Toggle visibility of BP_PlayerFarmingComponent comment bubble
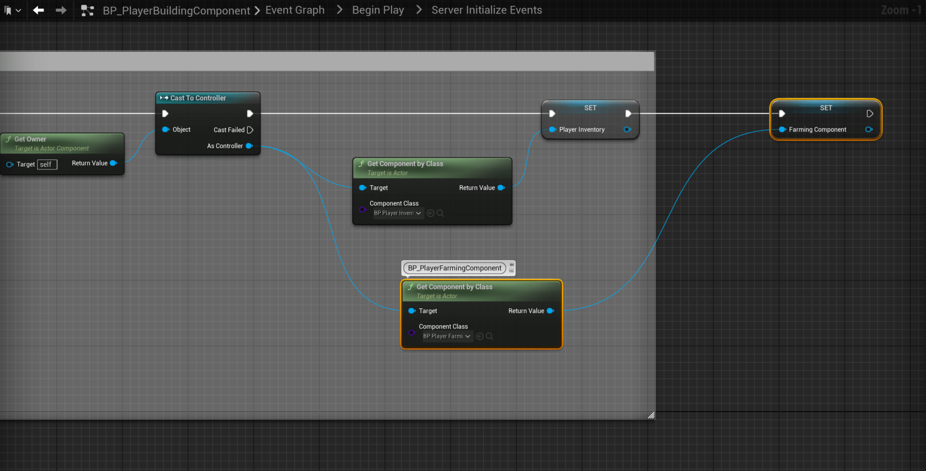The height and width of the screenshot is (471, 926). coord(511,271)
